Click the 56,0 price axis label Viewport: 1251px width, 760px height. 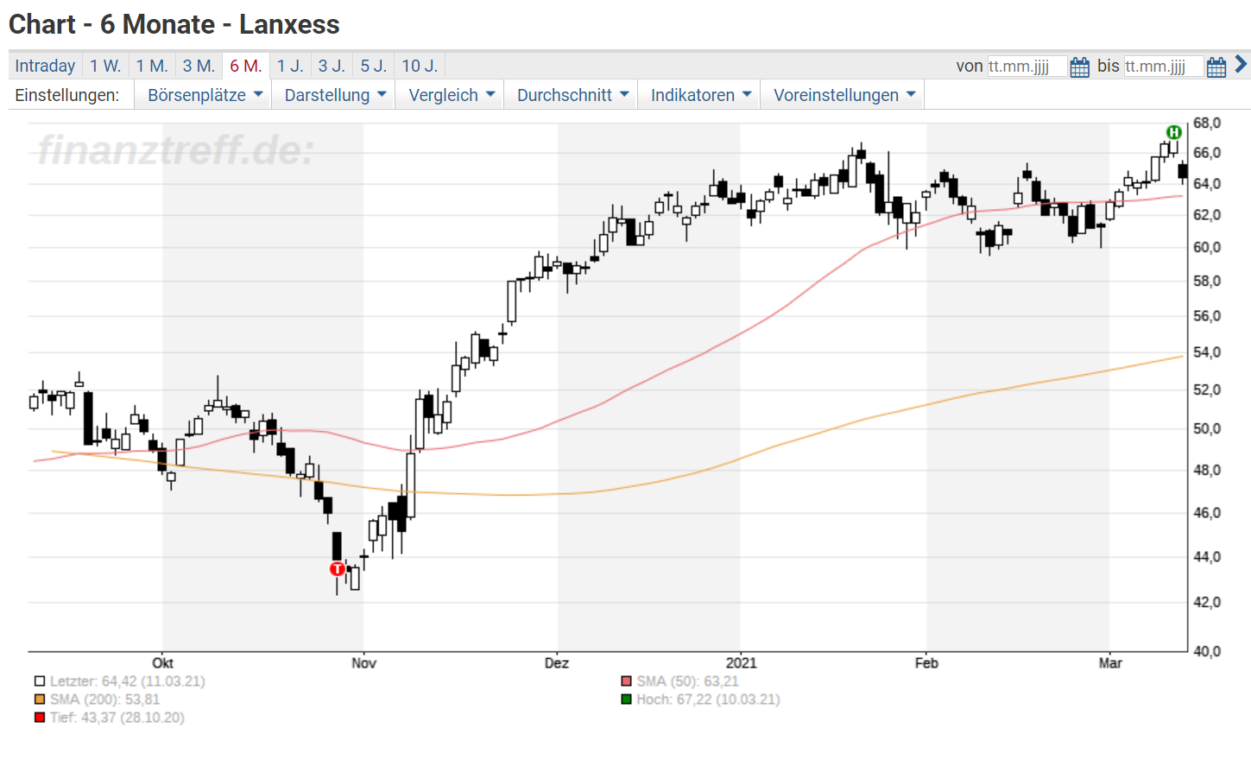[x=1207, y=316]
